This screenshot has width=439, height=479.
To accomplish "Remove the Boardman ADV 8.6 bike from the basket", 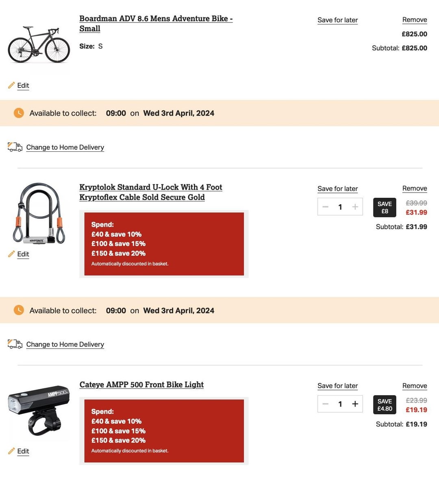I will 415,20.
